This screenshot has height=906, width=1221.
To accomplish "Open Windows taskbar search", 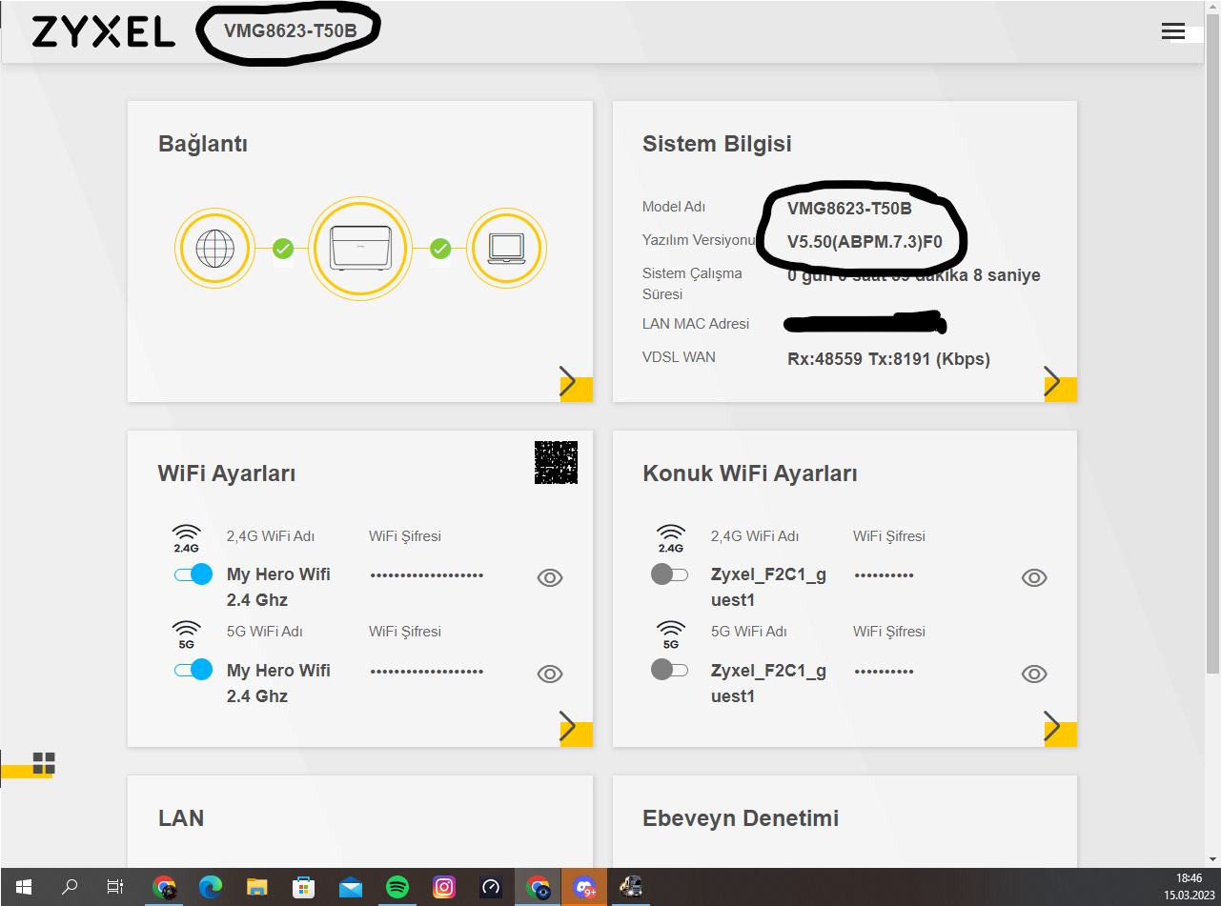I will (70, 887).
